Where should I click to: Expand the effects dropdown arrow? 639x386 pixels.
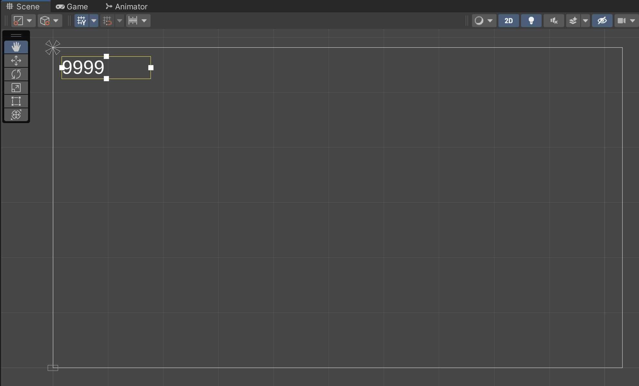pyautogui.click(x=585, y=21)
